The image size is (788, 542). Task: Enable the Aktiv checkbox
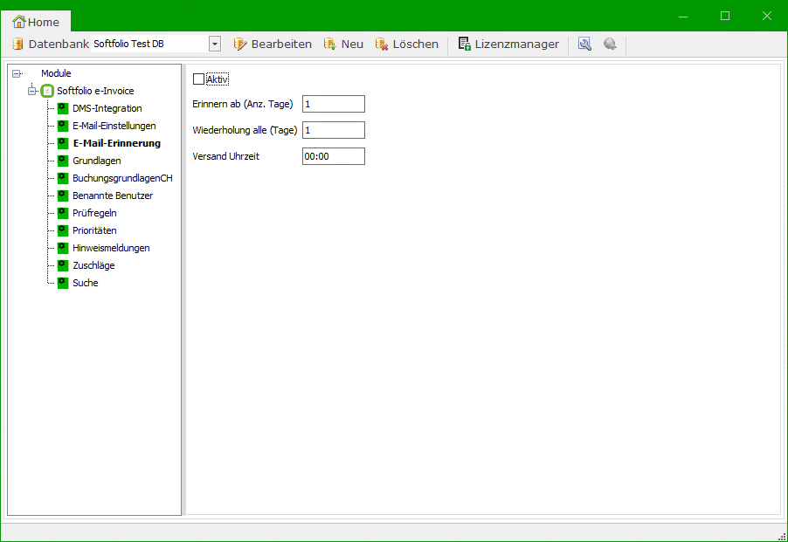pos(198,79)
